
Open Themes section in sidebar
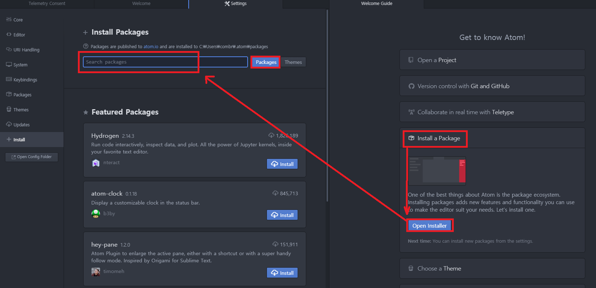coord(32,110)
